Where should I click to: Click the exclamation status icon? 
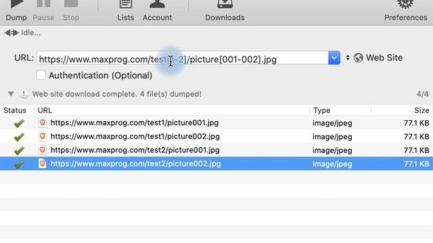pyautogui.click(x=24, y=94)
